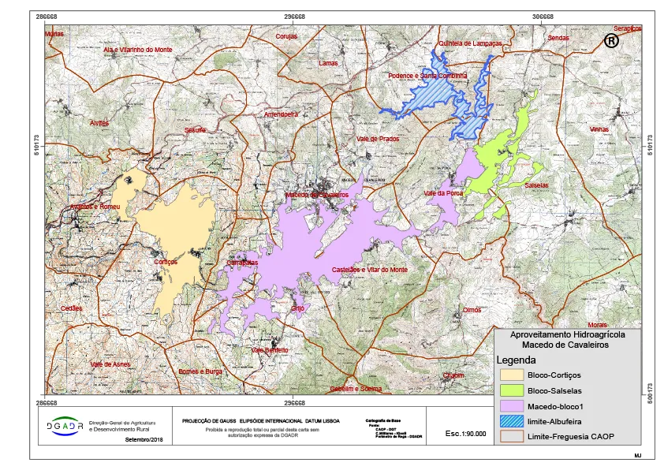
Task: Click the Amendoeira place label
Action: point(282,114)
